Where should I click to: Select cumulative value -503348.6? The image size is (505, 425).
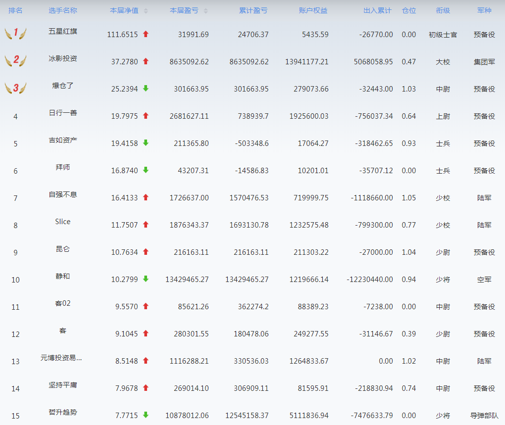[252, 143]
